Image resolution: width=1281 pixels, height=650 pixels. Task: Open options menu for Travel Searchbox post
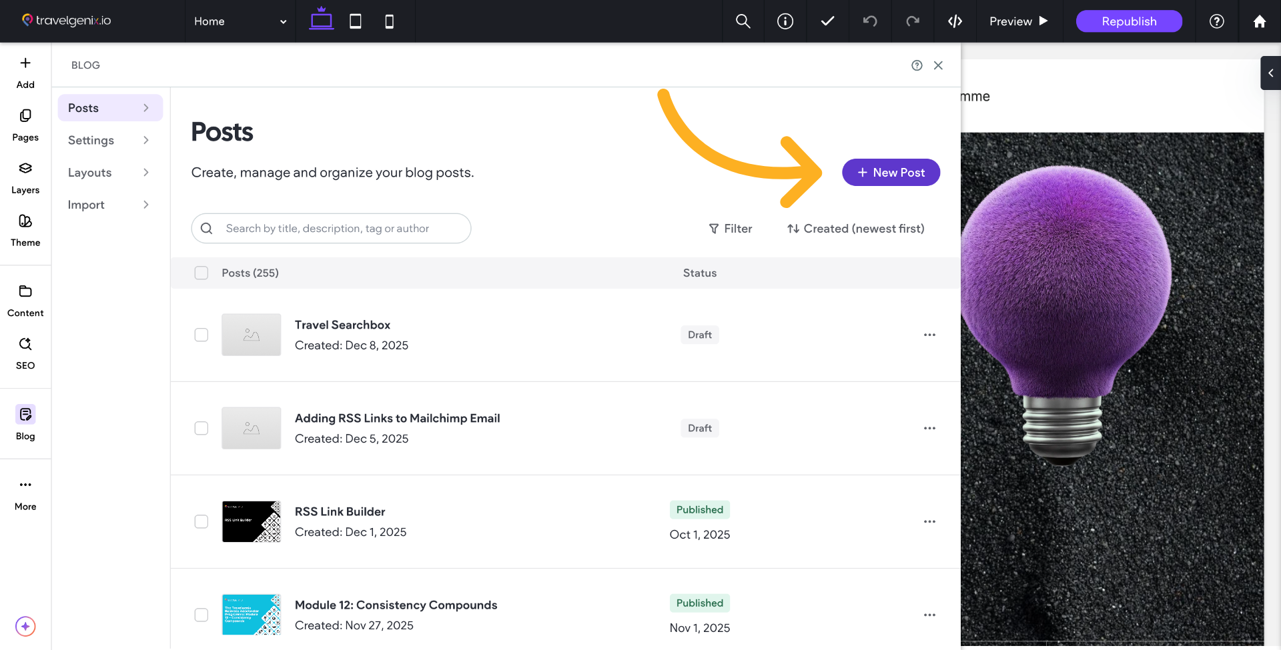(x=929, y=335)
